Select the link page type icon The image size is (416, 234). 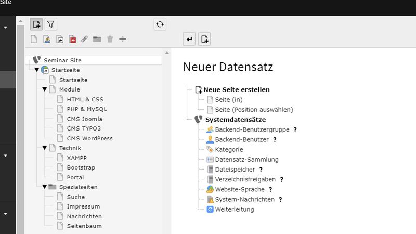(84, 39)
